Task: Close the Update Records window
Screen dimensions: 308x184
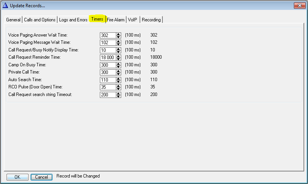Action: [x=300, y=5]
